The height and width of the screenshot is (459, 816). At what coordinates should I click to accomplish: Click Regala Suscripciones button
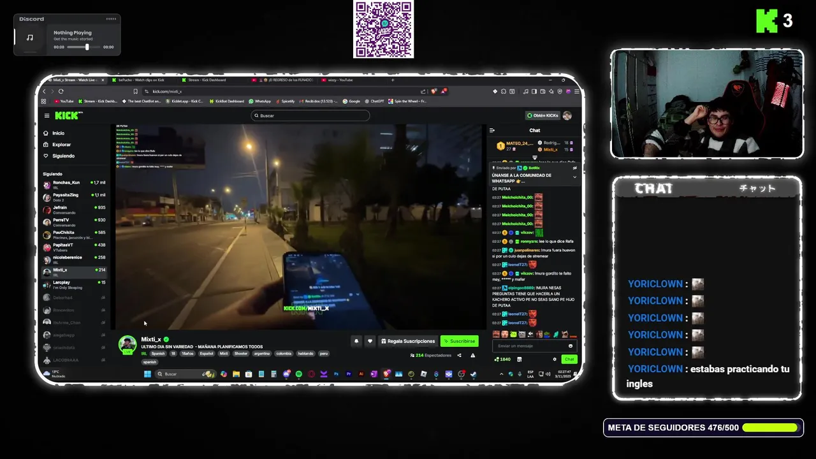408,341
